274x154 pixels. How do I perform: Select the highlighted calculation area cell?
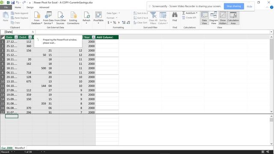click(x=12, y=116)
